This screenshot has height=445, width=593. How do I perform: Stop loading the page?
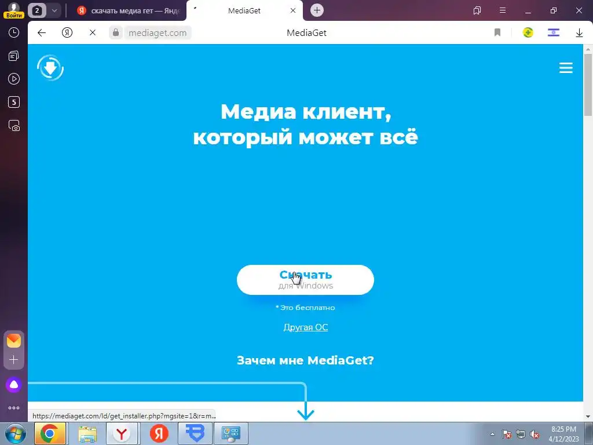[x=92, y=33]
